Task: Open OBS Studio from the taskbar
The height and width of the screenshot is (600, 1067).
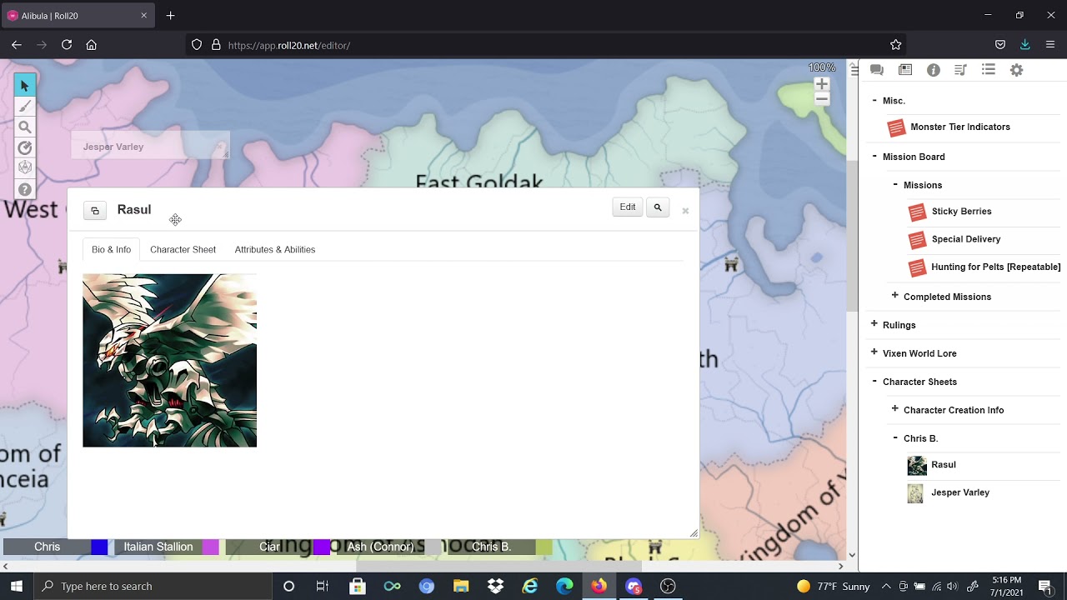Action: pos(668,586)
